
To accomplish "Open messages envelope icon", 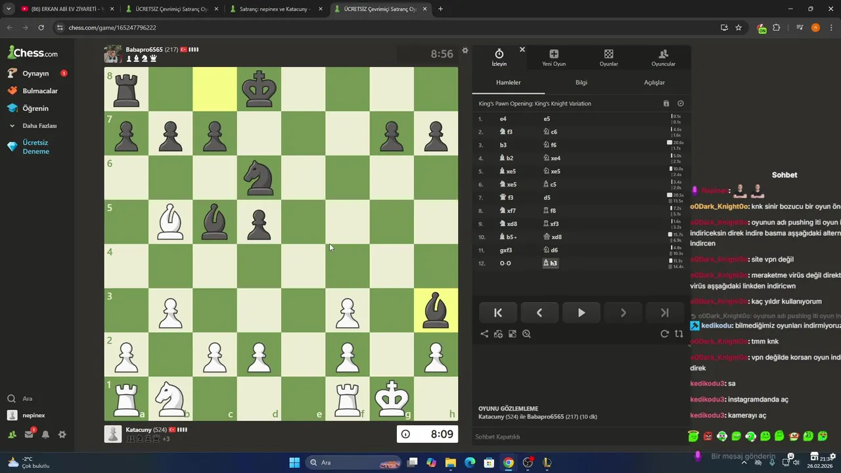I will pyautogui.click(x=29, y=434).
